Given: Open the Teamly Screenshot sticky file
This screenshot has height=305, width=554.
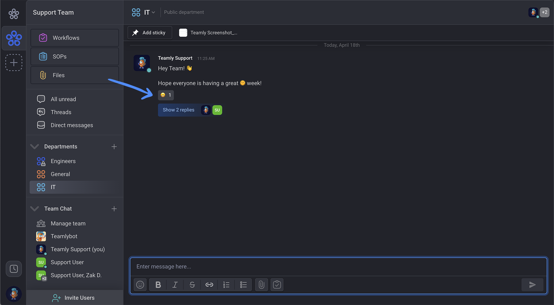Looking at the screenshot, I should coord(208,33).
